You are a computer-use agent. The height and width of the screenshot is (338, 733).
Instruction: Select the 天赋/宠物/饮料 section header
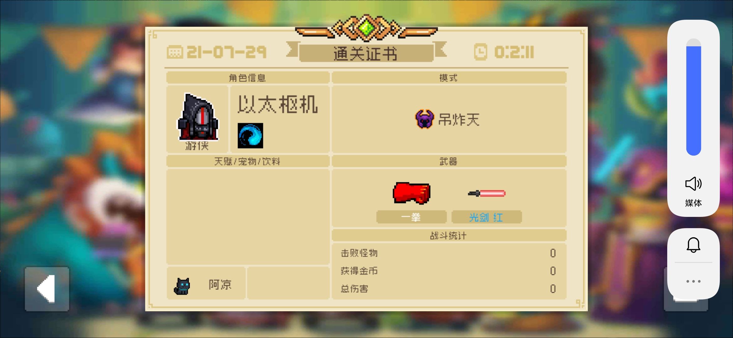[247, 161]
